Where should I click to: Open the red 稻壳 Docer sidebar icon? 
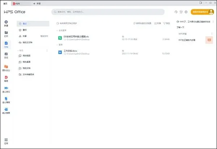tap(6, 77)
